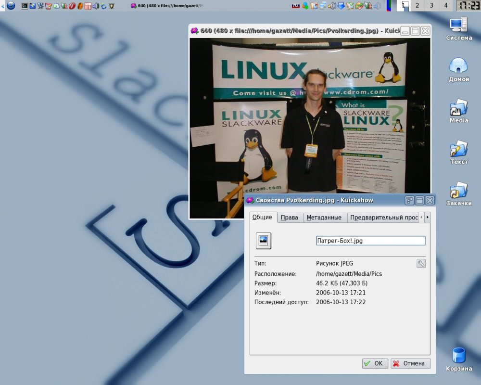Open the red calendar launcher icon
The image size is (481, 385).
click(88, 6)
